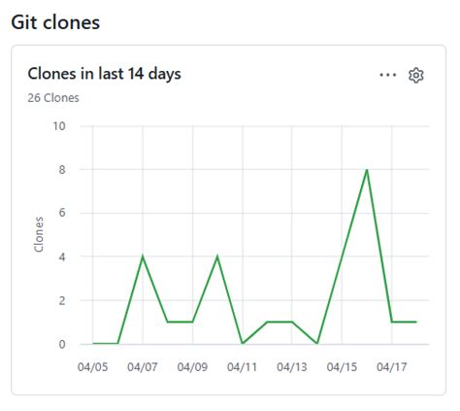Viewport: 460px width, 411px height.
Task: Click the 04/05 x-axis label
Action: [92, 367]
